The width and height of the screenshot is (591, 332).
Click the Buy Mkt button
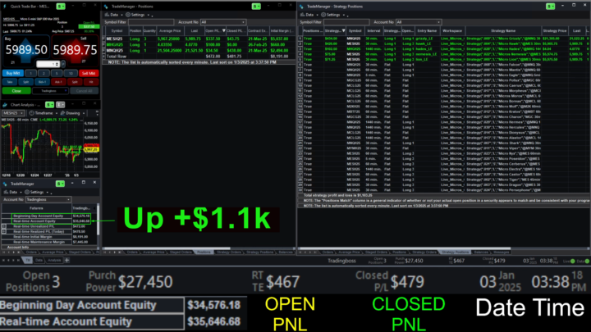(13, 74)
